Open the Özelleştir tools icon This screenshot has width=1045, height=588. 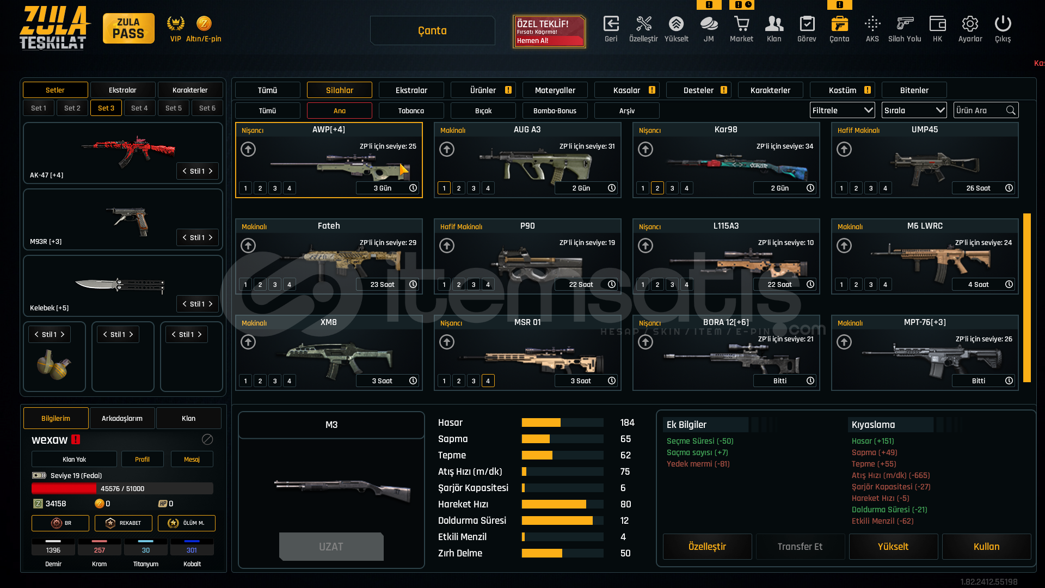point(643,24)
